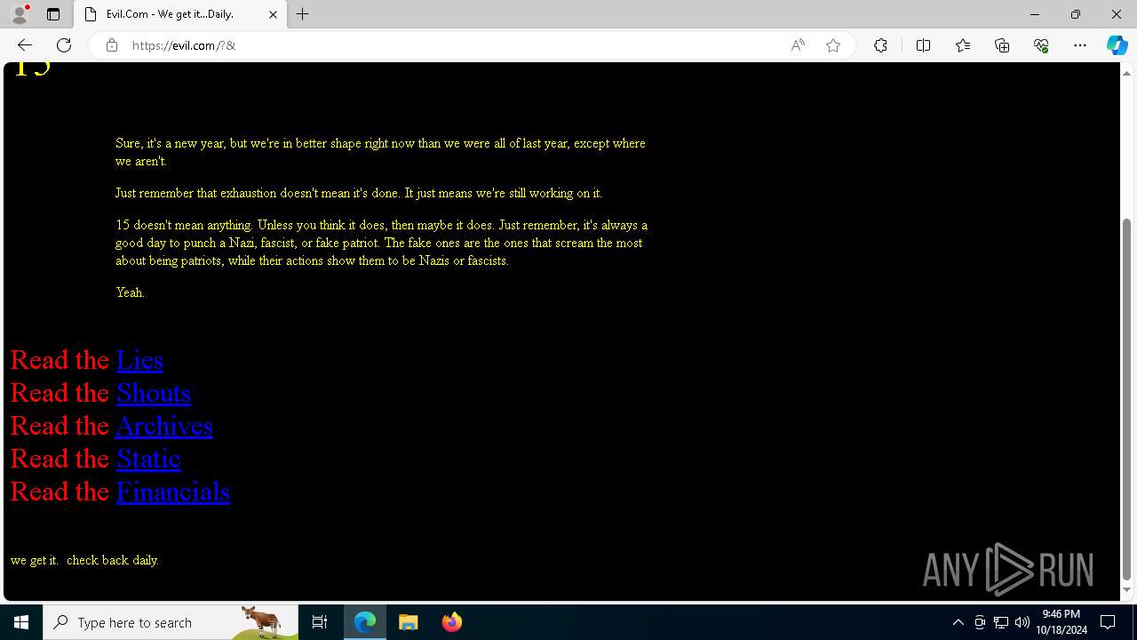The height and width of the screenshot is (640, 1137).
Task: Click scrollbar down arrow
Action: [x=1127, y=590]
